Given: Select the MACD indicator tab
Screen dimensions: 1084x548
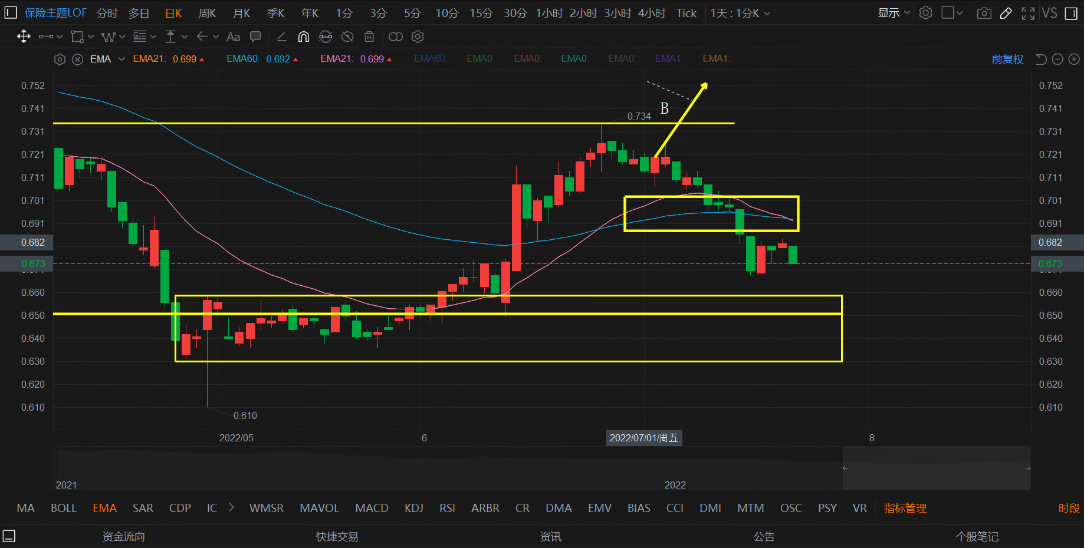Looking at the screenshot, I should (372, 508).
